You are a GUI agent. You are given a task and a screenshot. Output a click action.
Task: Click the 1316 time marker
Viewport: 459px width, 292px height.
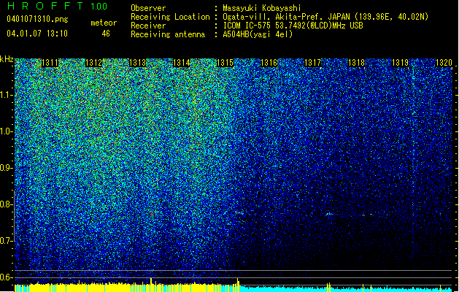[269, 63]
